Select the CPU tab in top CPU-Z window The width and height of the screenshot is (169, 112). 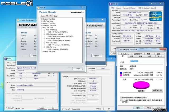pos(113,8)
